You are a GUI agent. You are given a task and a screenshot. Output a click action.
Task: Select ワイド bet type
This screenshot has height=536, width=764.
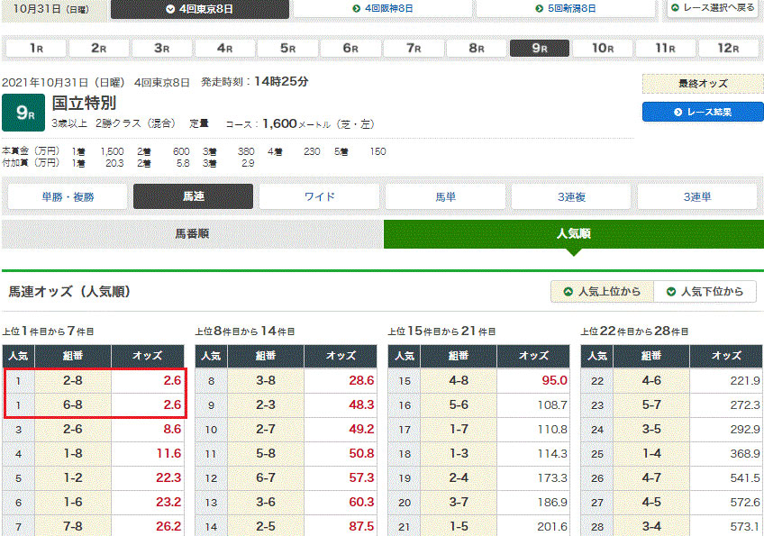319,196
